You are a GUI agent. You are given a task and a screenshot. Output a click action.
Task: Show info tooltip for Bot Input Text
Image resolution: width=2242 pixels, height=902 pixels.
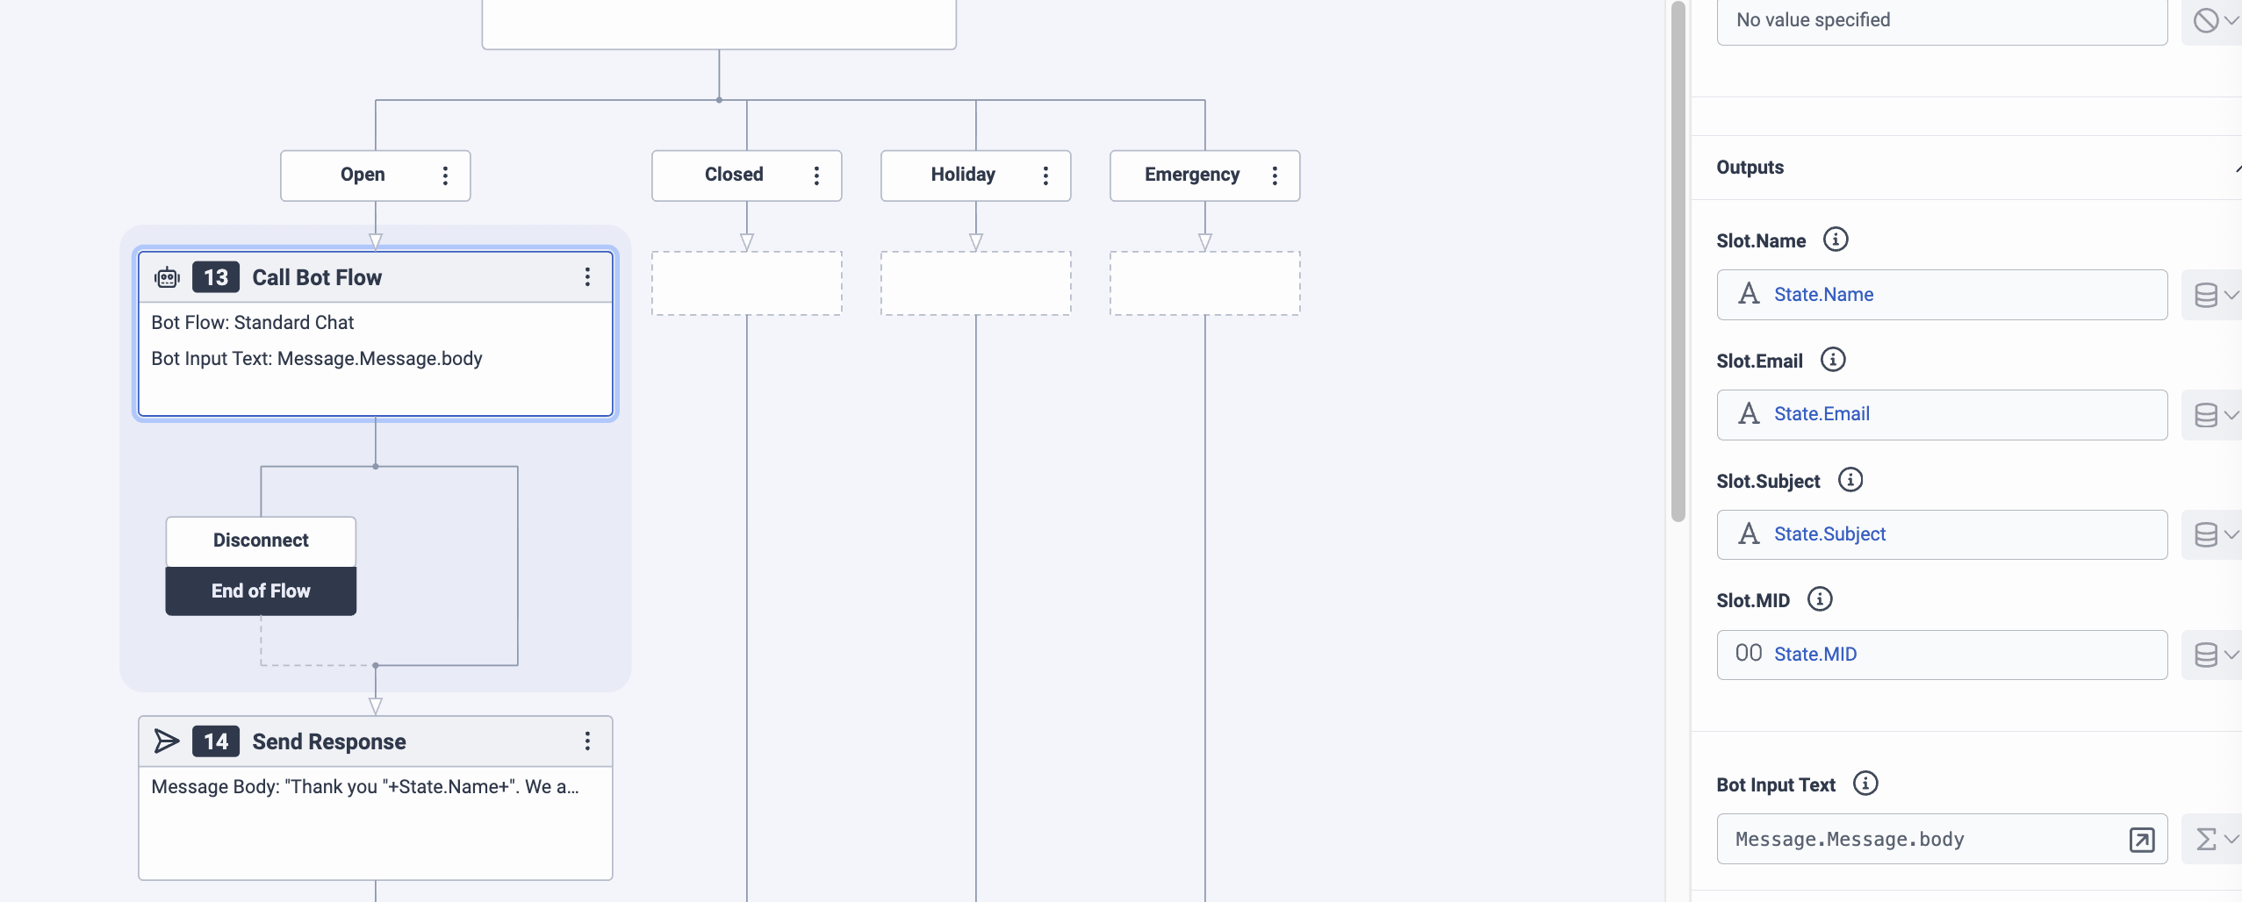tap(1865, 784)
